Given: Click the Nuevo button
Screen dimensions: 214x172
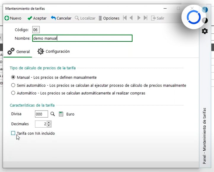Looking at the screenshot, I should 13,18.
